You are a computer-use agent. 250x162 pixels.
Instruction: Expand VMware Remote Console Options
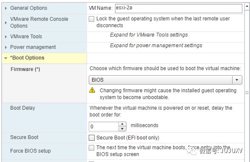coord(6,23)
